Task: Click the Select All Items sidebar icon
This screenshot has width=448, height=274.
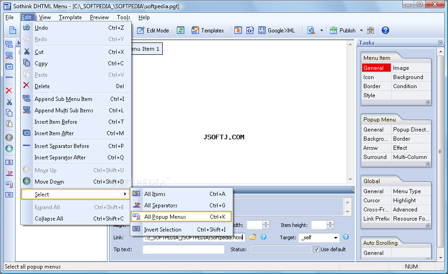Action: 9,163
